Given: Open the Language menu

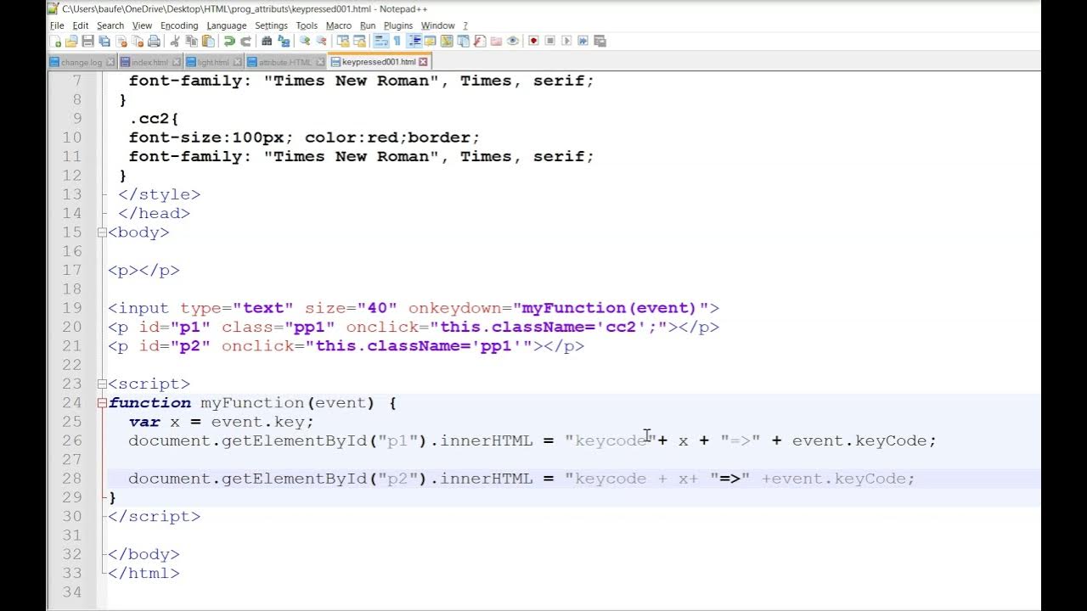Looking at the screenshot, I should coord(227,25).
